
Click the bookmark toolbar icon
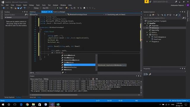click(x=84, y=8)
